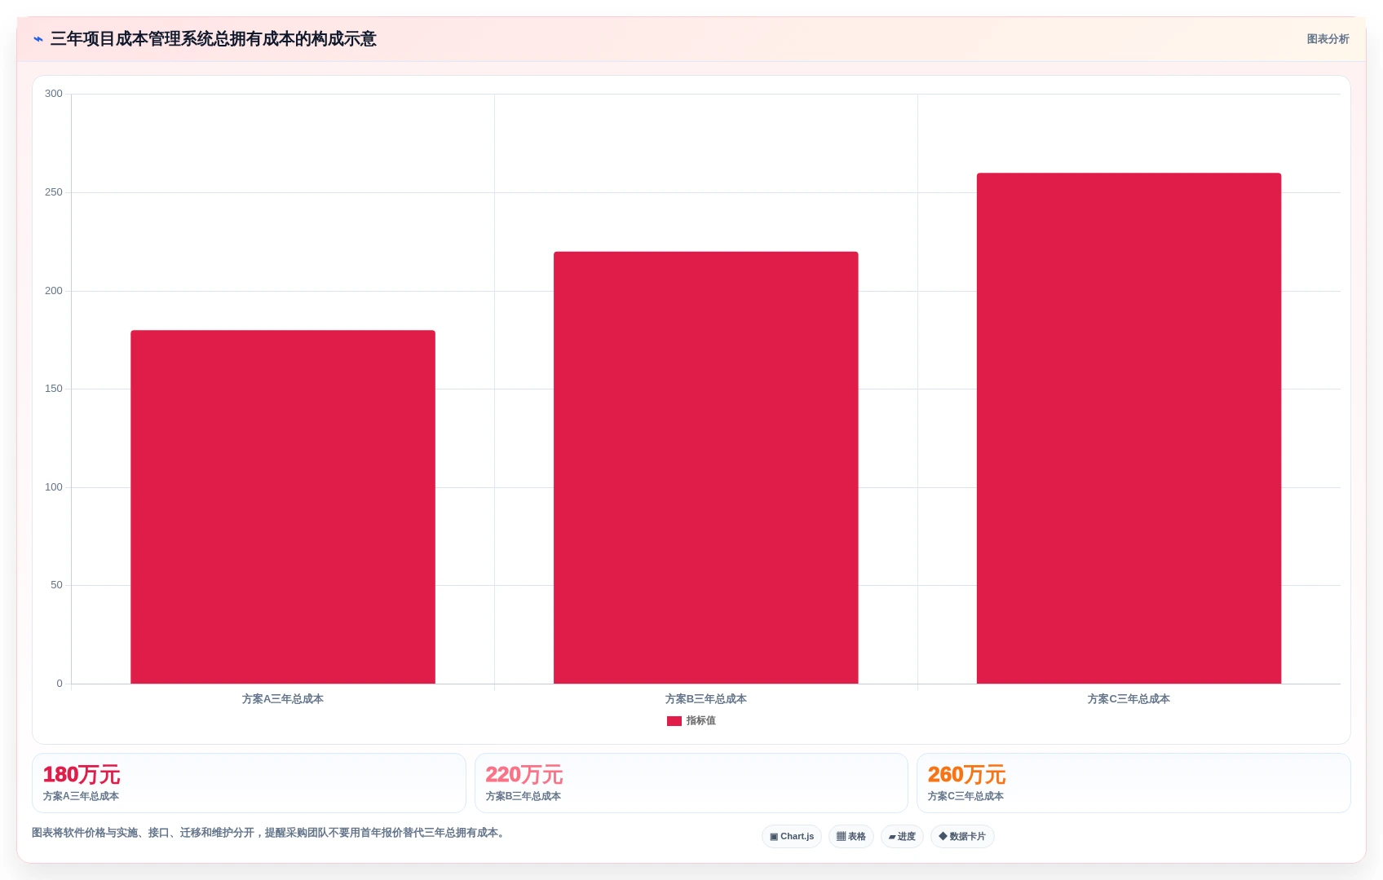1383x880 pixels.
Task: Click the x-axis label 方案B三年总成本
Action: pos(706,699)
